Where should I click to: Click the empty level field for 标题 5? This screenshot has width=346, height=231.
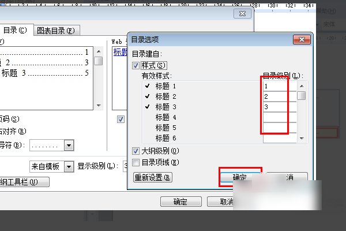[280, 128]
